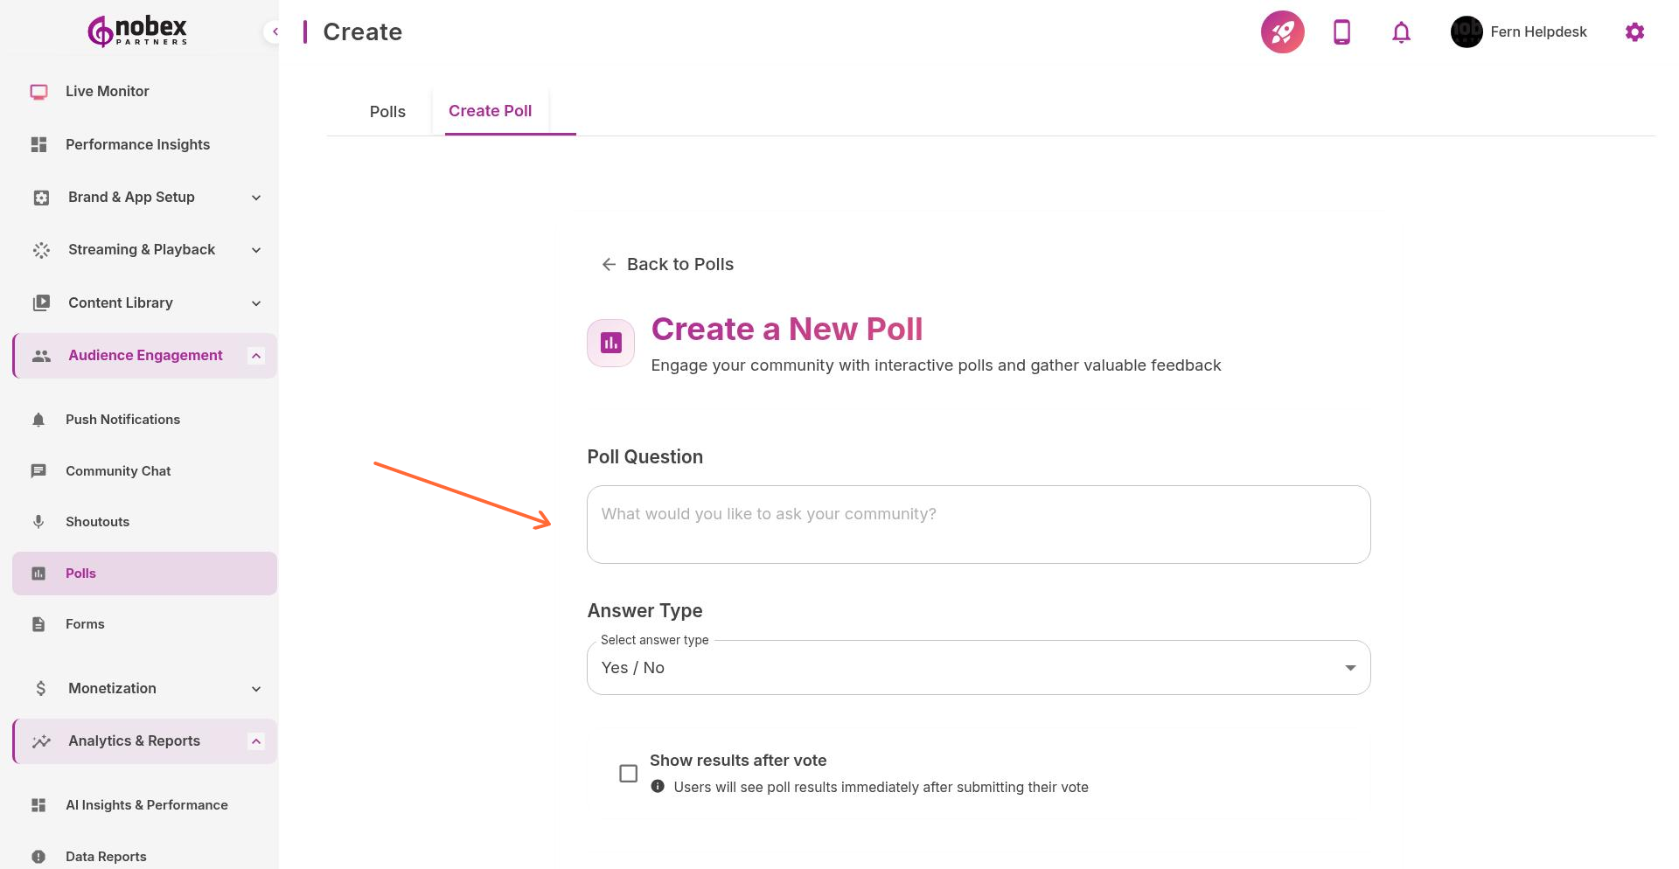Expand the Content Library section
1679x869 pixels.
[x=255, y=302]
